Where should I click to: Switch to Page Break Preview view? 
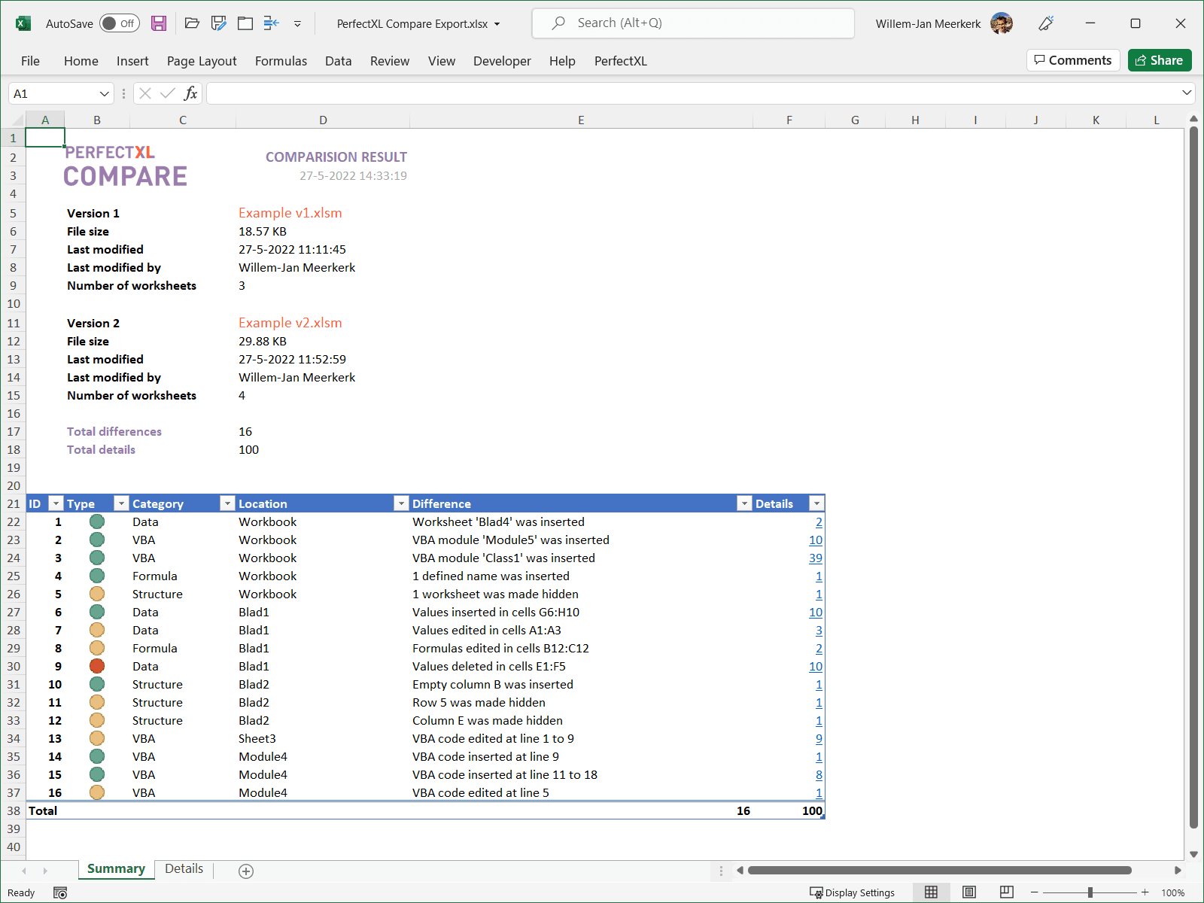pyautogui.click(x=1006, y=892)
